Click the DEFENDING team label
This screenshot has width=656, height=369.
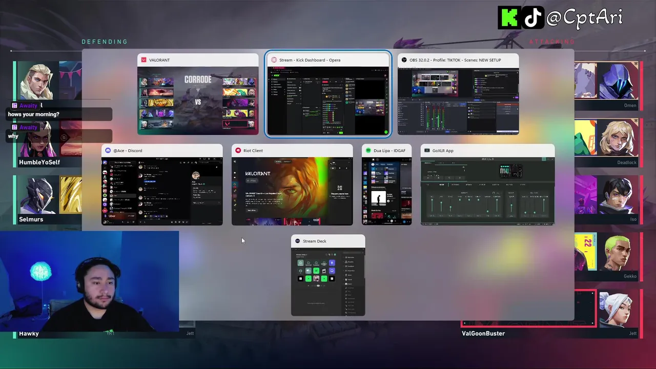105,42
